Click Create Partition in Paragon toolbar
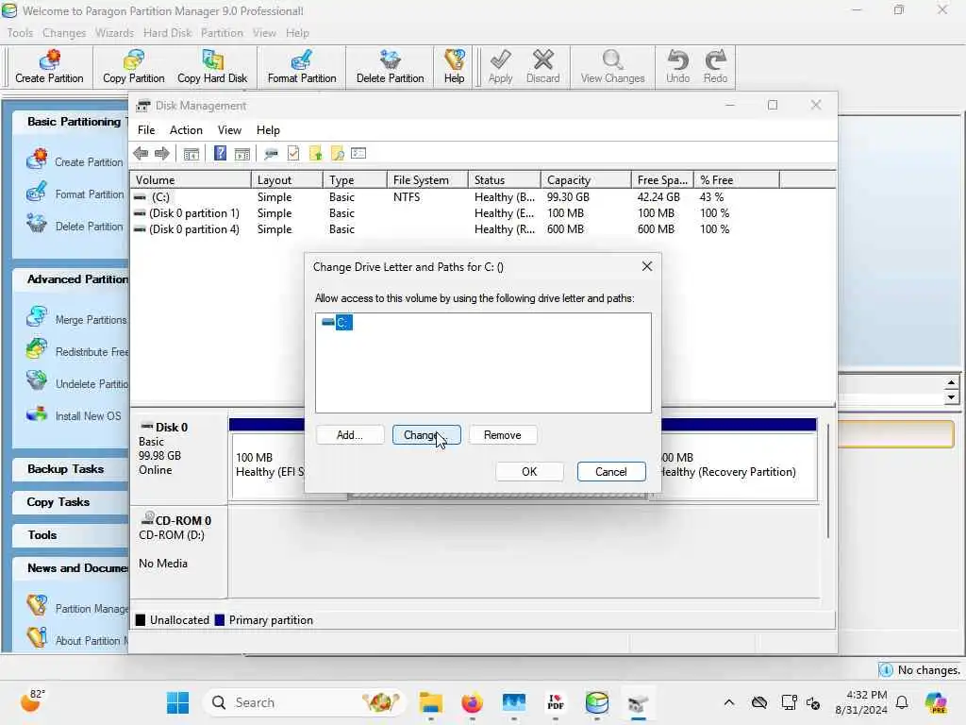The height and width of the screenshot is (725, 966). coord(49,67)
